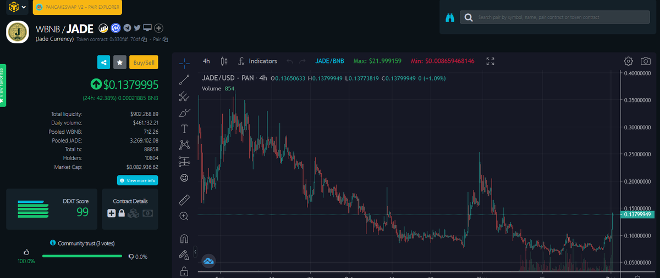
Task: Click the cubes icon under Contract Details
Action: [x=134, y=213]
